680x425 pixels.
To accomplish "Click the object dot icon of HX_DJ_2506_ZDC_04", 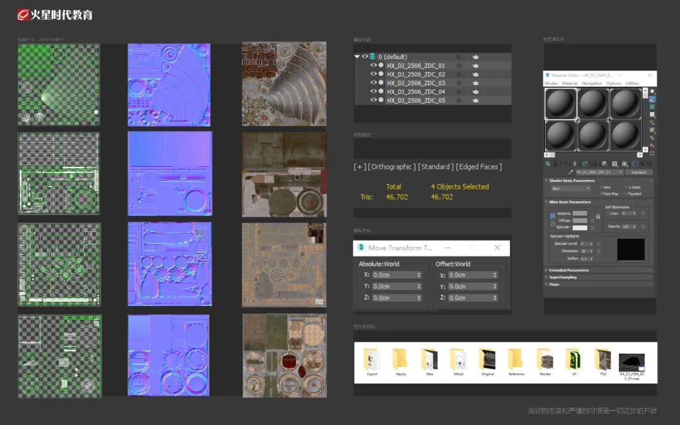I will 381,91.
